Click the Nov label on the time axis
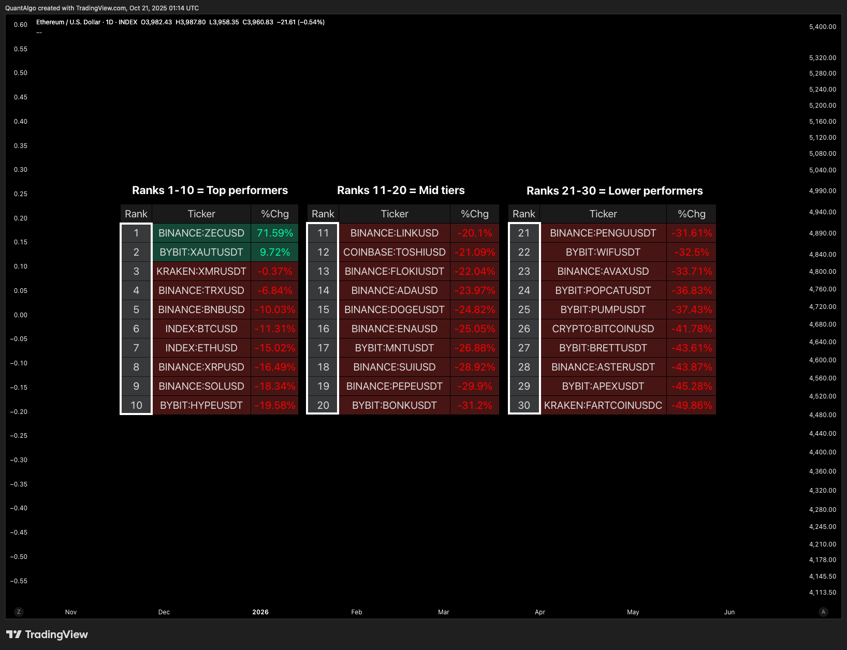Screen dimensions: 847x650 [x=71, y=612]
